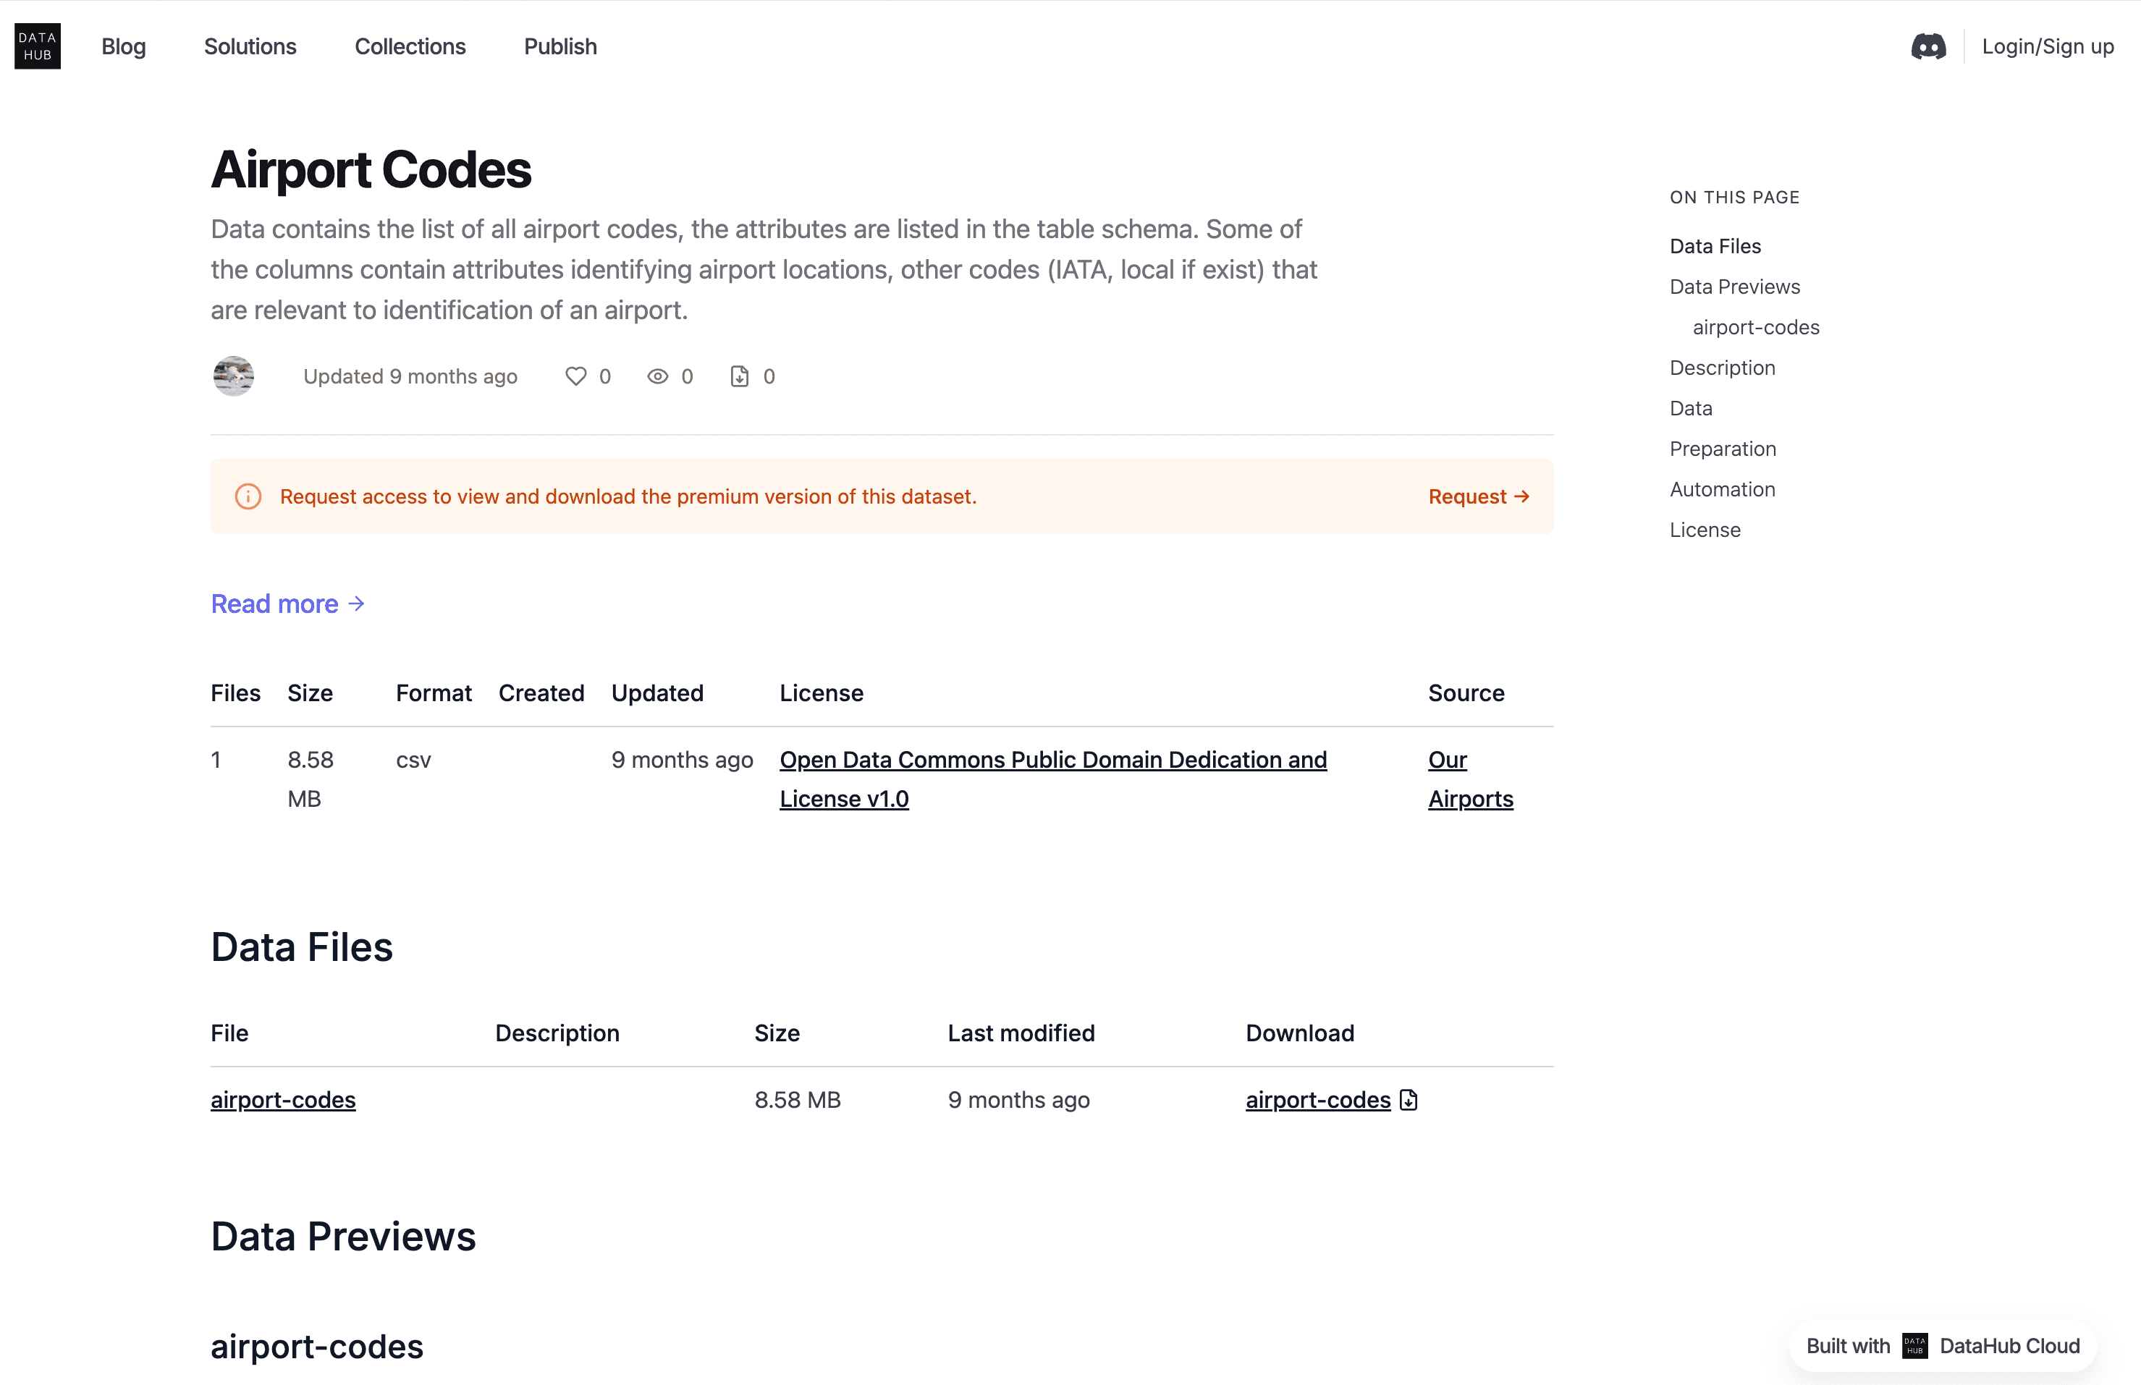Viewport: 2141px width, 1385px height.
Task: Click Login/Sign up
Action: click(2048, 47)
